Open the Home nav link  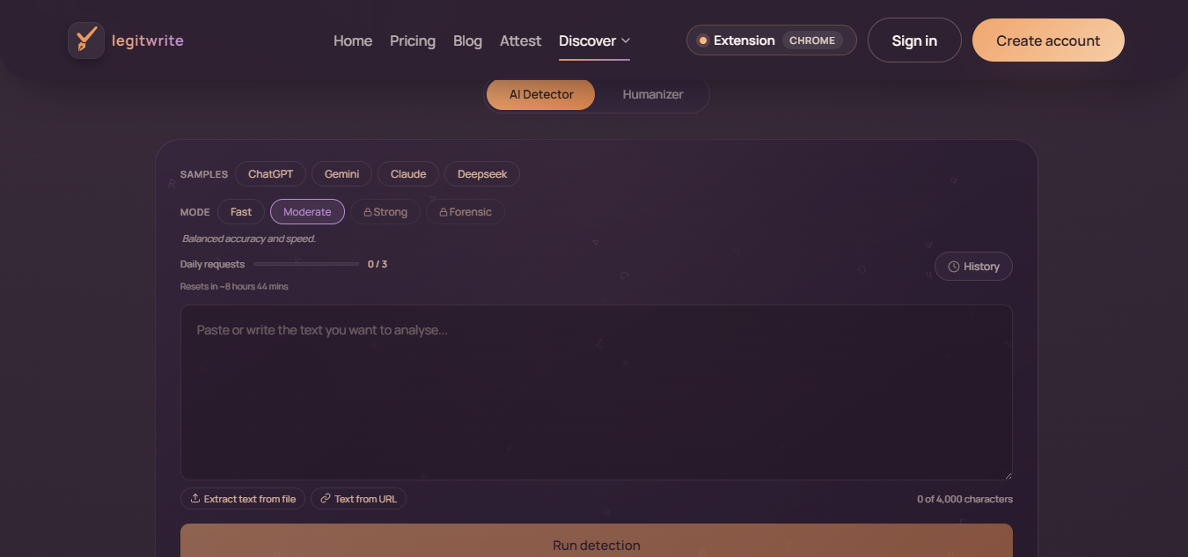pos(353,40)
